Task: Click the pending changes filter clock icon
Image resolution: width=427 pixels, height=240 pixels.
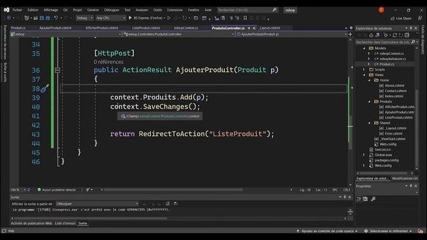Action: tap(386, 35)
